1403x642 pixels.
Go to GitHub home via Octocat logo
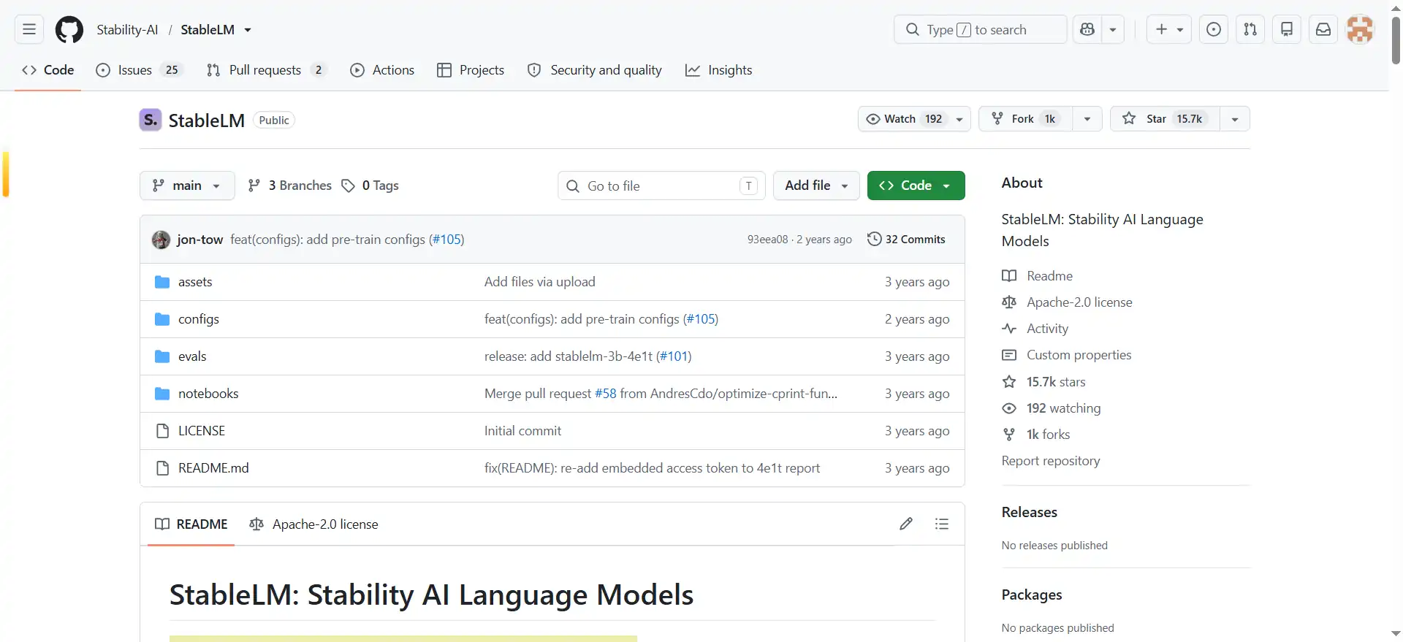click(x=69, y=29)
